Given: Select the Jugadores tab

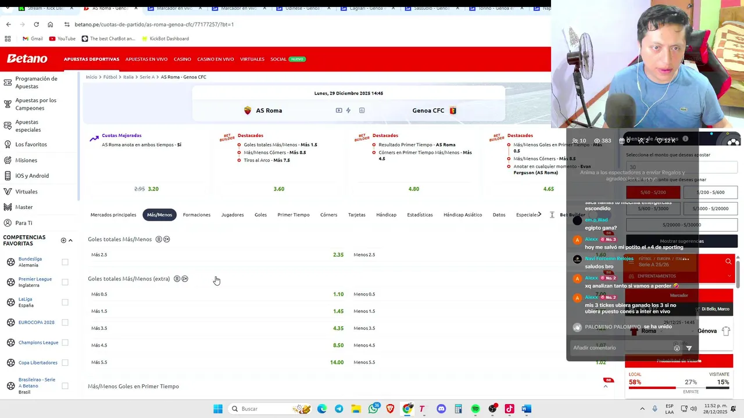Looking at the screenshot, I should (233, 215).
